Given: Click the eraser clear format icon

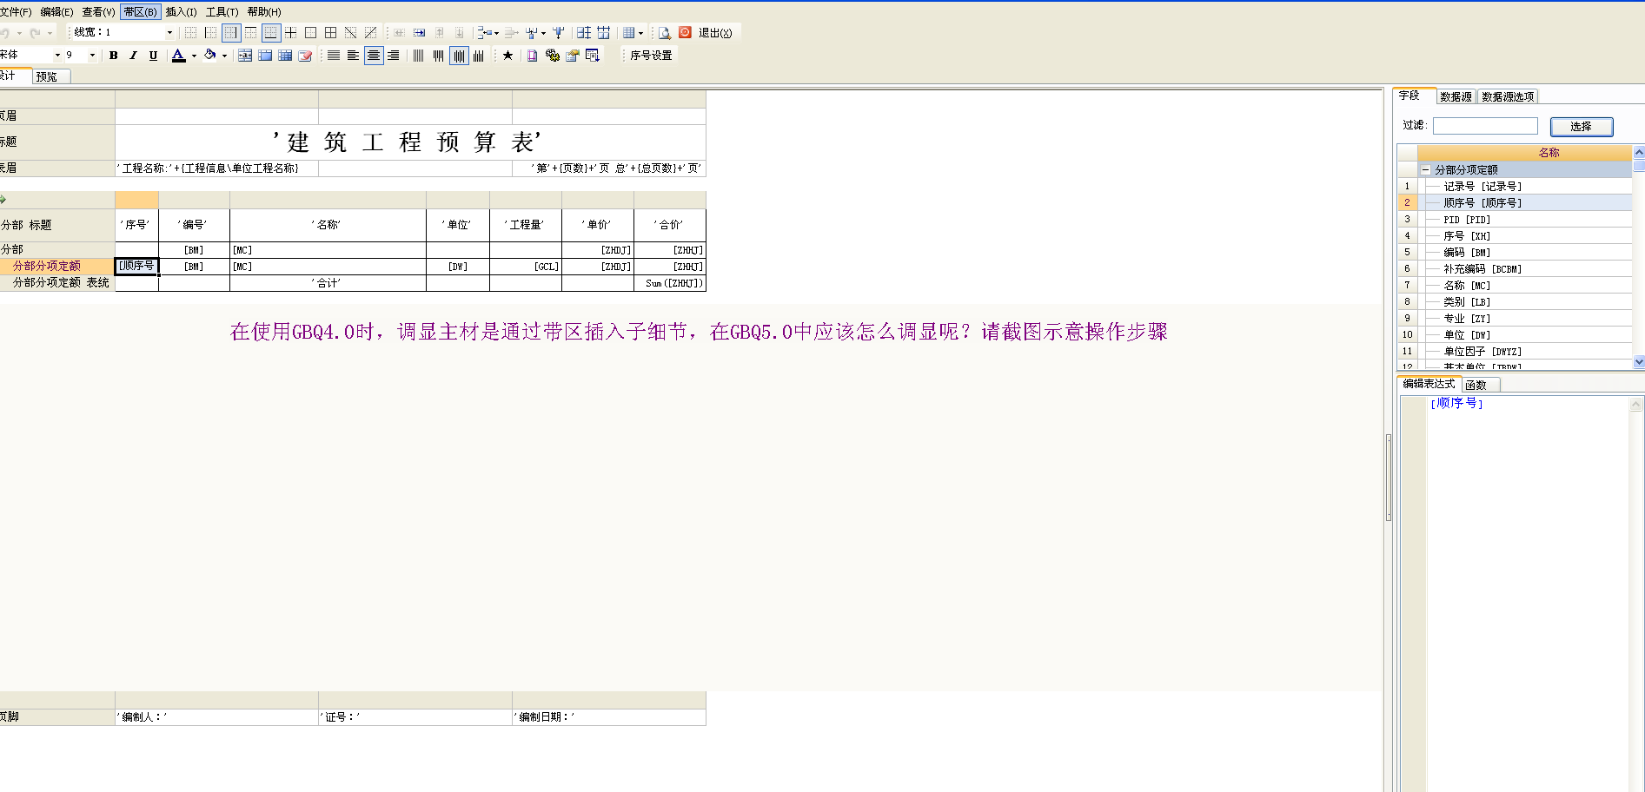Looking at the screenshot, I should pos(305,56).
